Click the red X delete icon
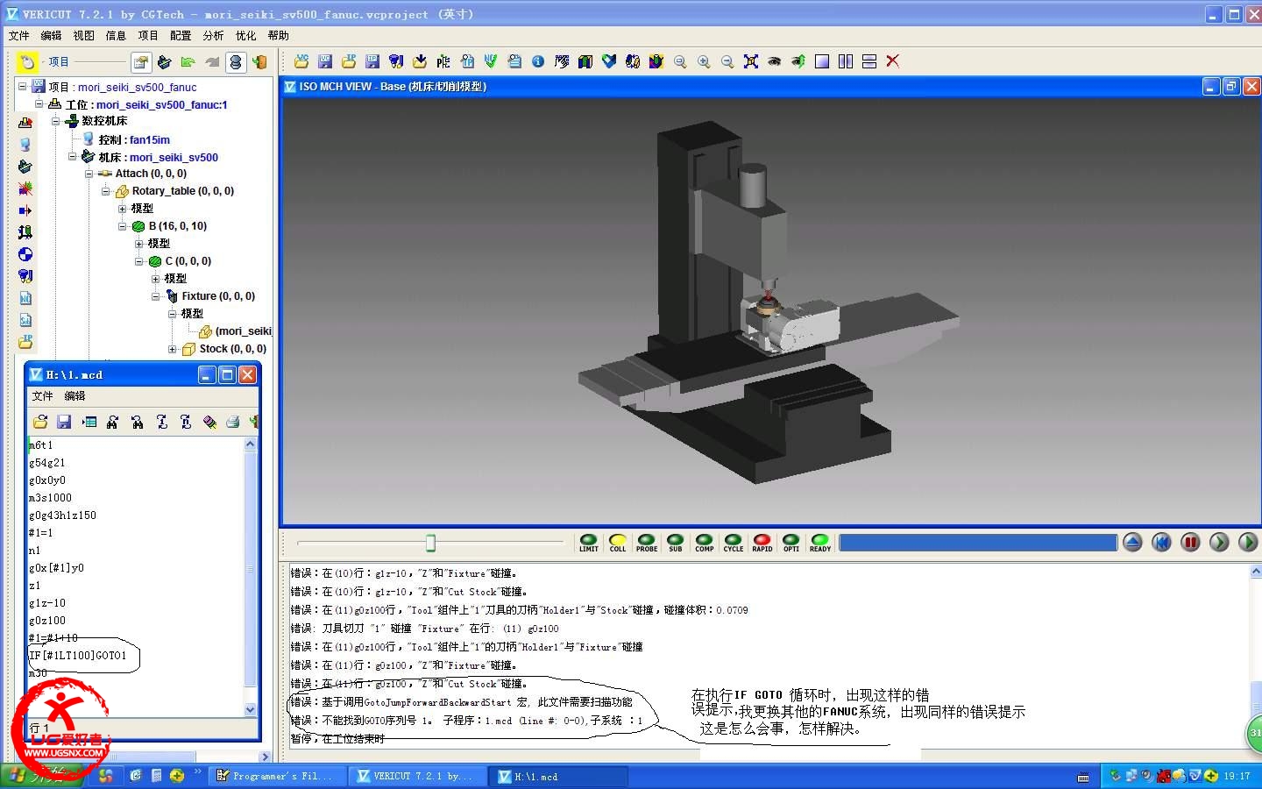 tap(893, 61)
